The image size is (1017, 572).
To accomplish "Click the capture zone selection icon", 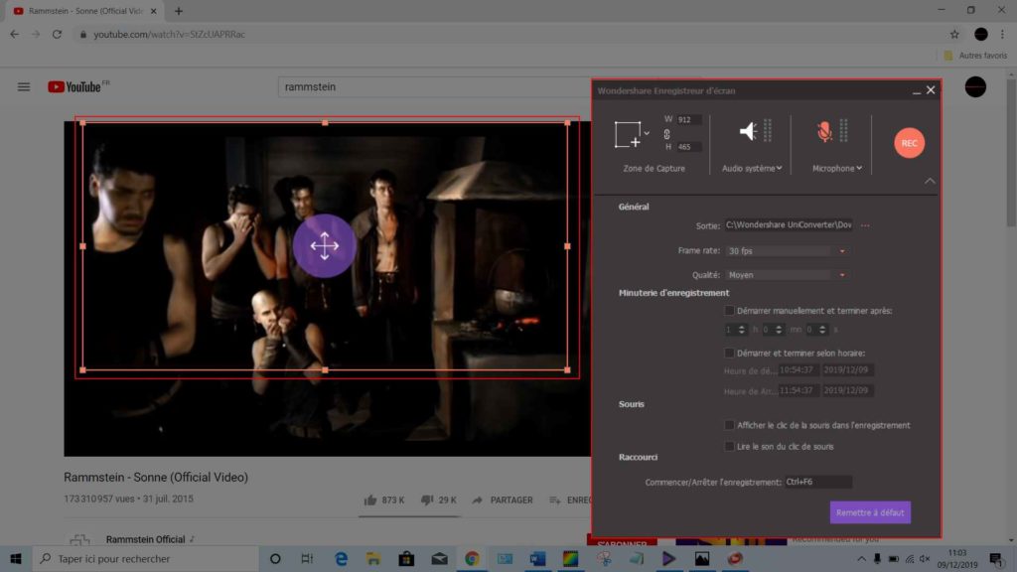I will (x=628, y=134).
